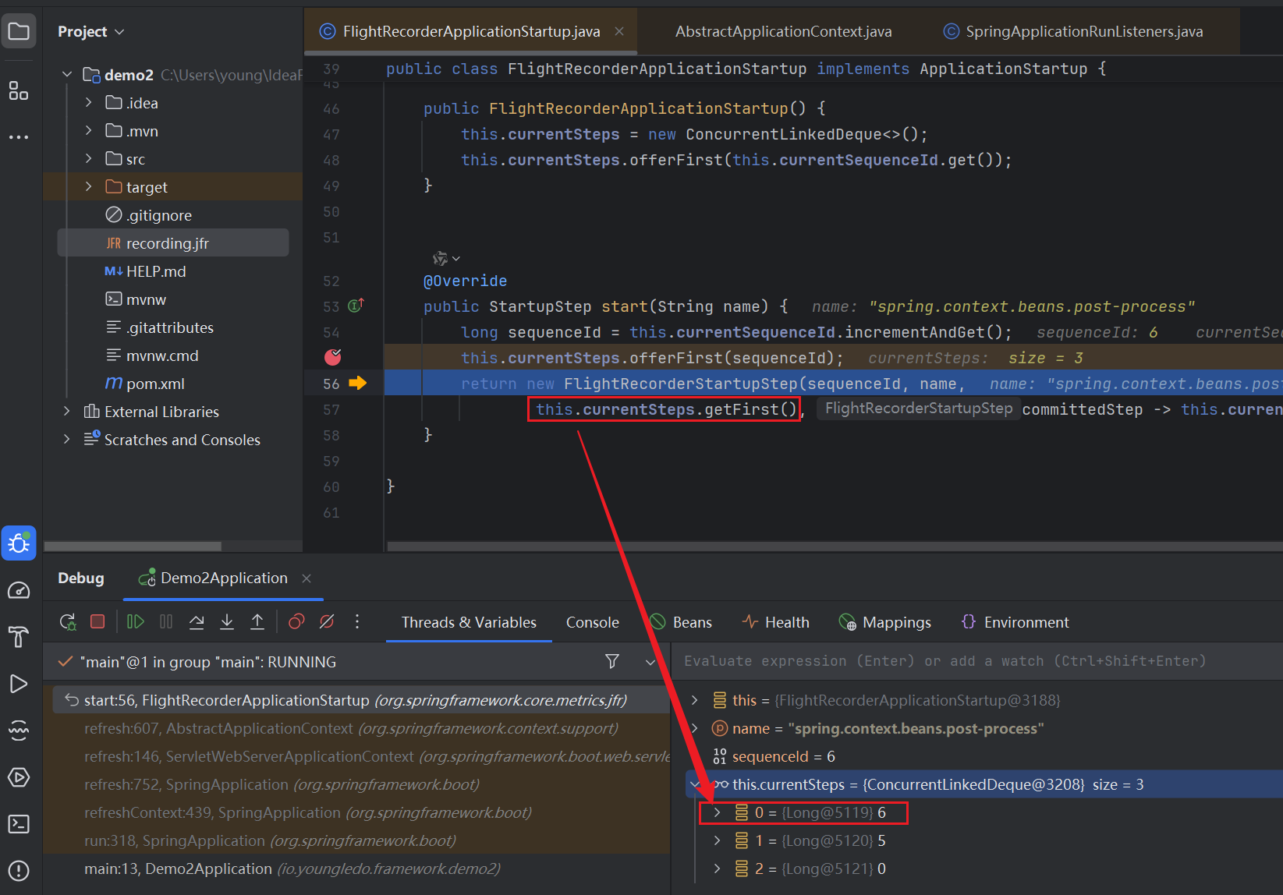Viewport: 1283px width, 895px height.
Task: Click the editor horizontal scrollbar
Action: 834,546
